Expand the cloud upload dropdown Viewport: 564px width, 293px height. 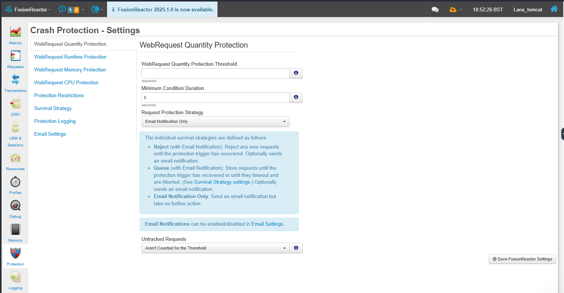point(455,9)
